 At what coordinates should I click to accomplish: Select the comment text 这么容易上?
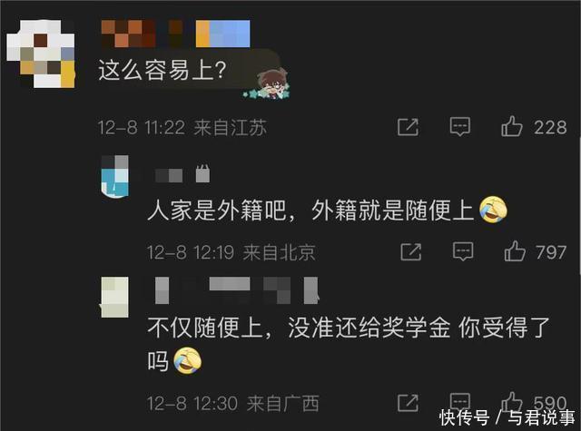coord(162,70)
